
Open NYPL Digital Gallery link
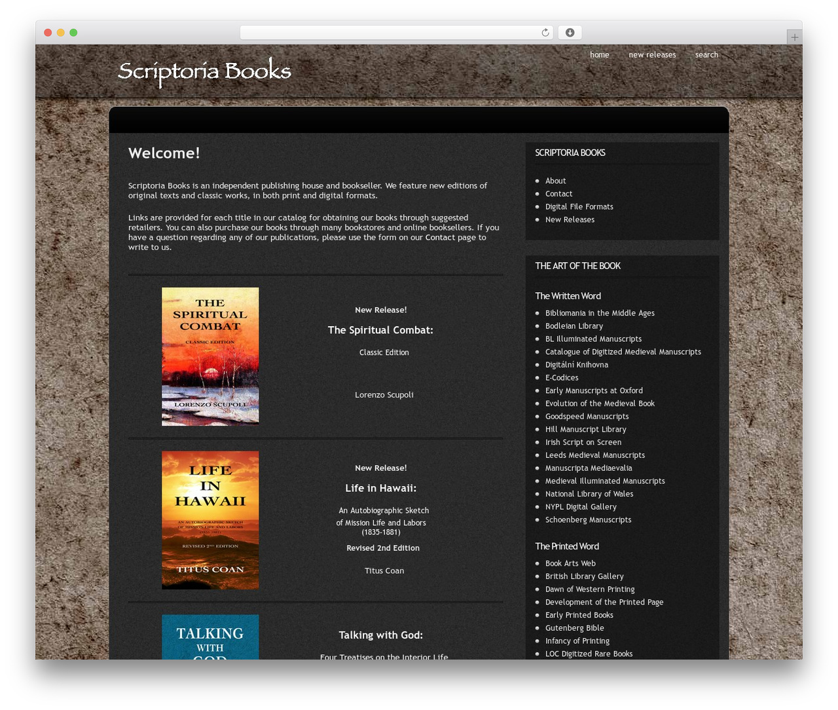click(581, 507)
